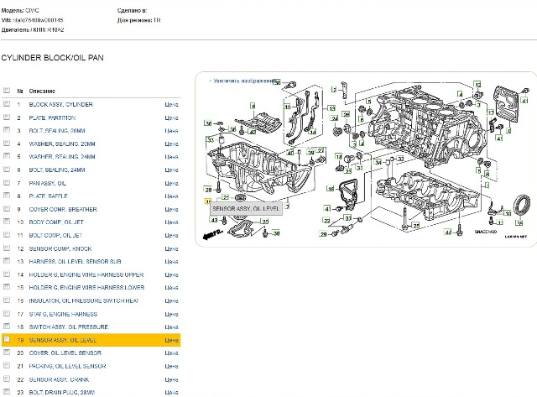The width and height of the screenshot is (537, 397).
Task: Select callout number 8 above baffle plate
Action: 253,106
